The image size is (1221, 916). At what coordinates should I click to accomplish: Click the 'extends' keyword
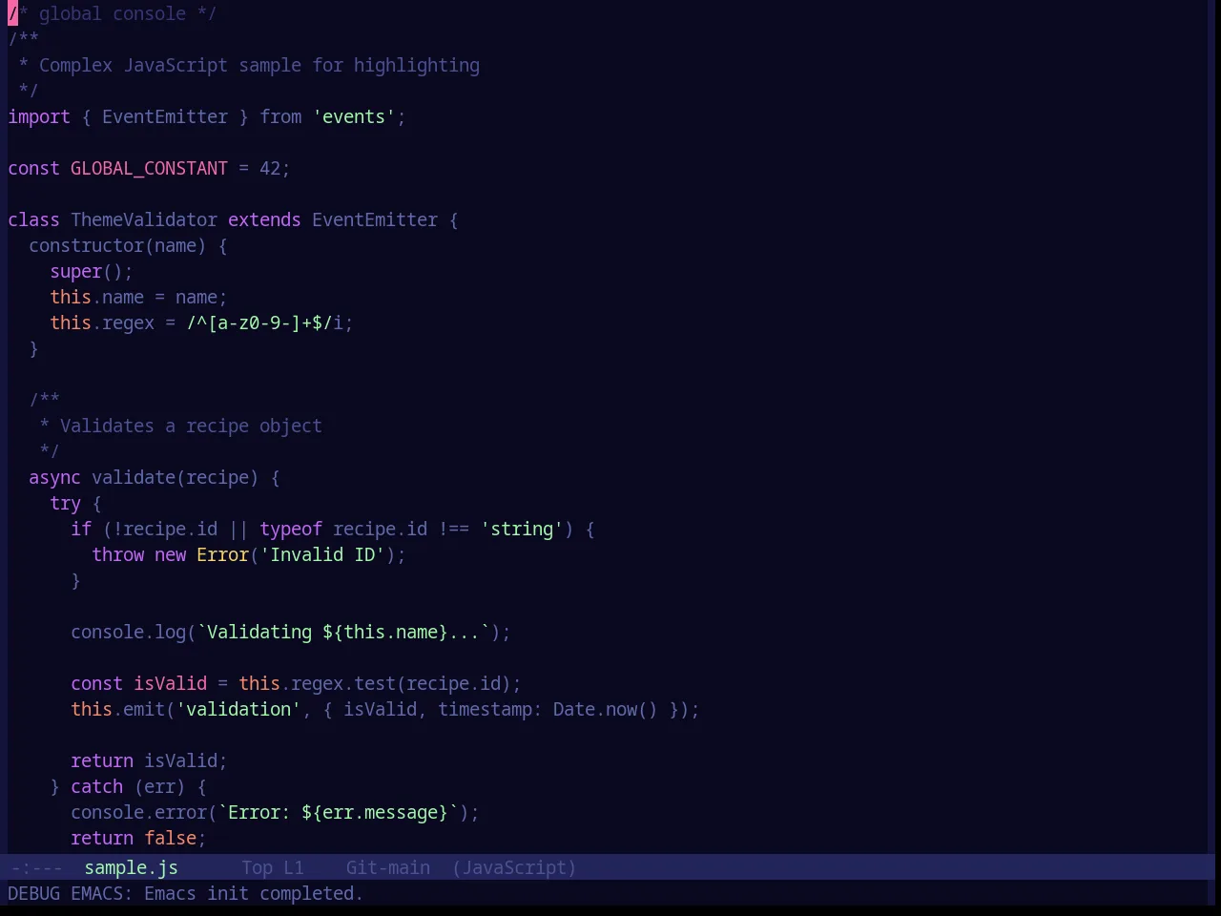[x=264, y=219]
